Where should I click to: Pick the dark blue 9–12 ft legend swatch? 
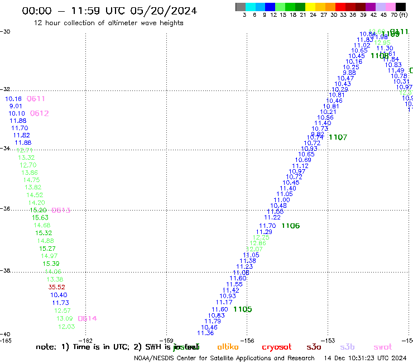pos(270,7)
